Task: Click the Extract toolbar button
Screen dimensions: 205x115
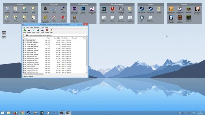Action: [29, 31]
